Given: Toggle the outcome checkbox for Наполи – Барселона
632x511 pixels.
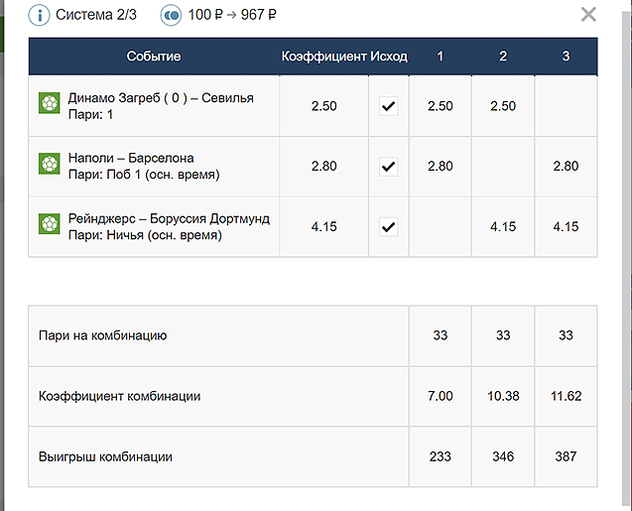Looking at the screenshot, I should (388, 167).
